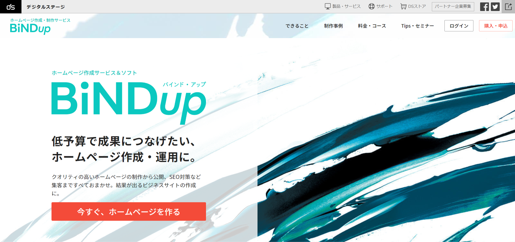The height and width of the screenshot is (242, 515).
Task: Click the monitor icon beside 製品・サービス
Action: click(x=328, y=6)
